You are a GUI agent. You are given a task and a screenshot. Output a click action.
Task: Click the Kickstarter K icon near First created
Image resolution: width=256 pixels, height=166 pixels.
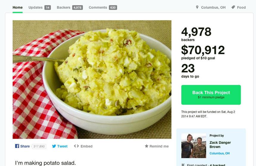[x=183, y=165]
